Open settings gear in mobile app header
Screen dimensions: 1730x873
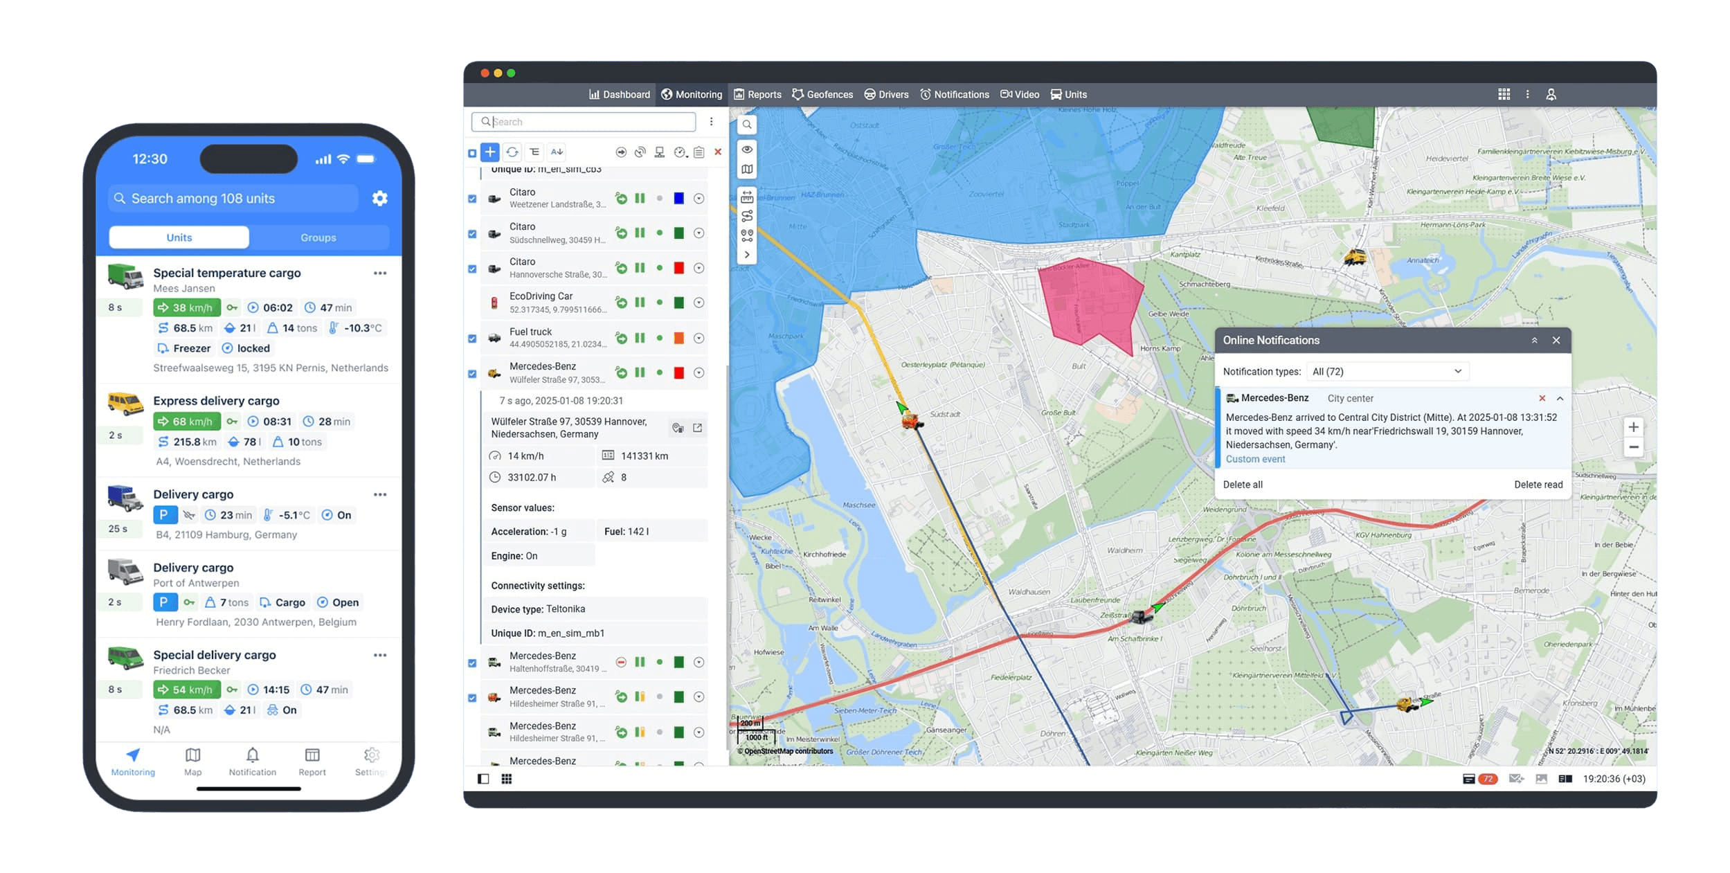coord(379,198)
